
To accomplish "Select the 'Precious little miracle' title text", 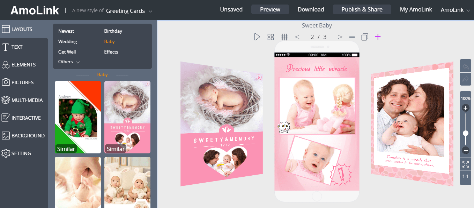I will [317, 69].
